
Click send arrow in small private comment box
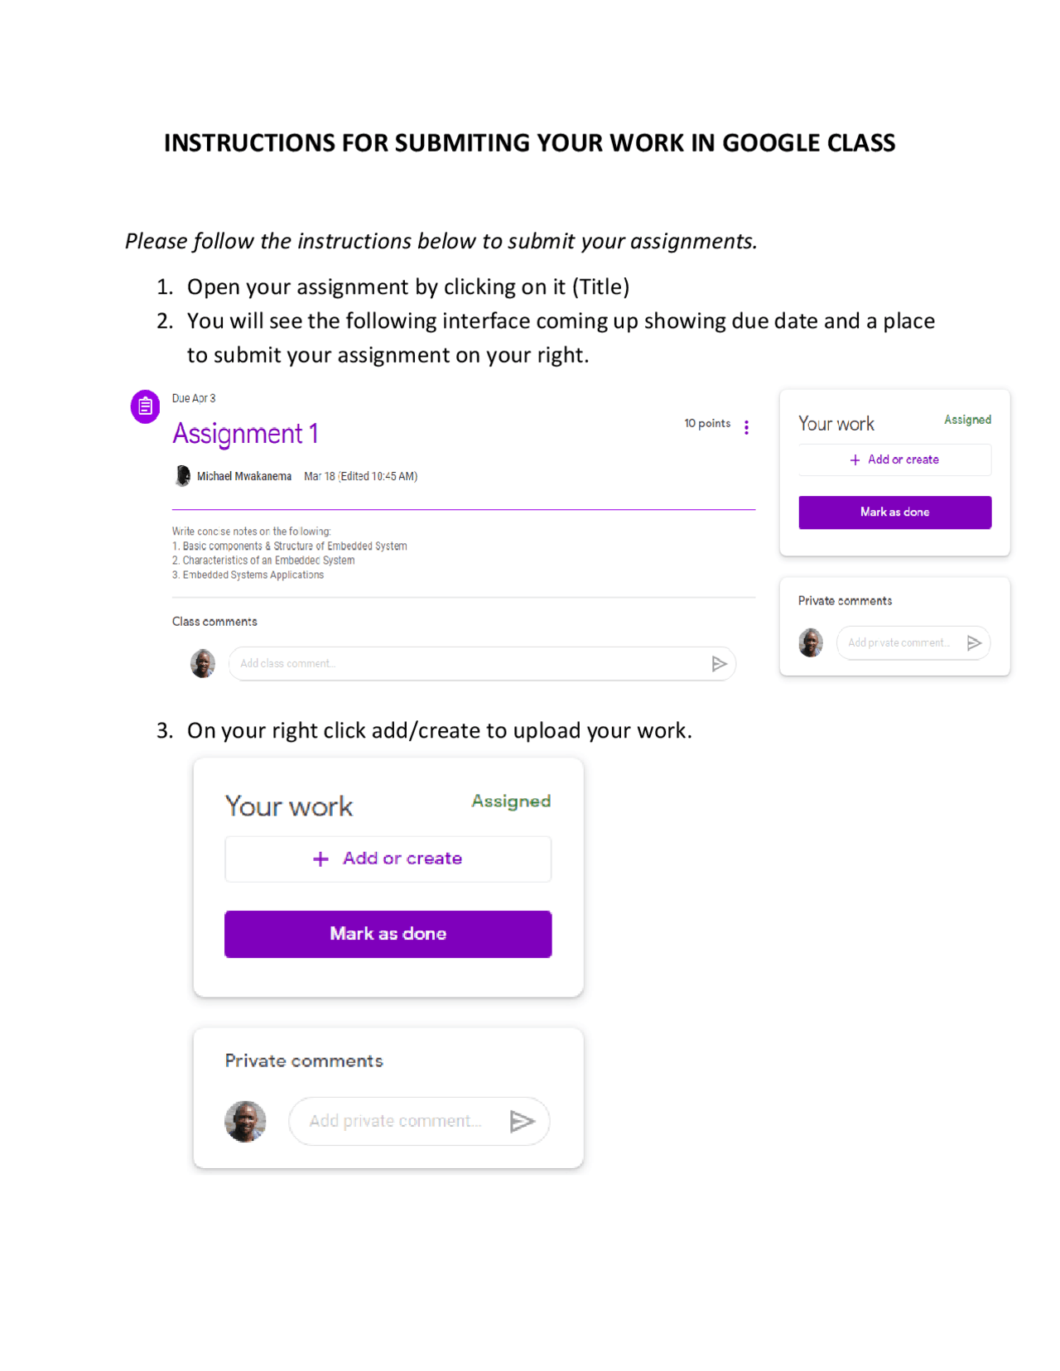(x=974, y=642)
